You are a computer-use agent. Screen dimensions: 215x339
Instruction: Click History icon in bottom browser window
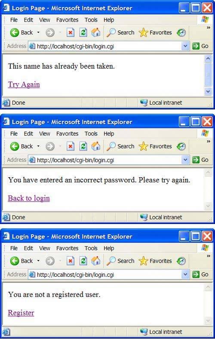pyautogui.click(x=181, y=261)
